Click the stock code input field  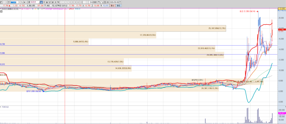tap(15, 2)
